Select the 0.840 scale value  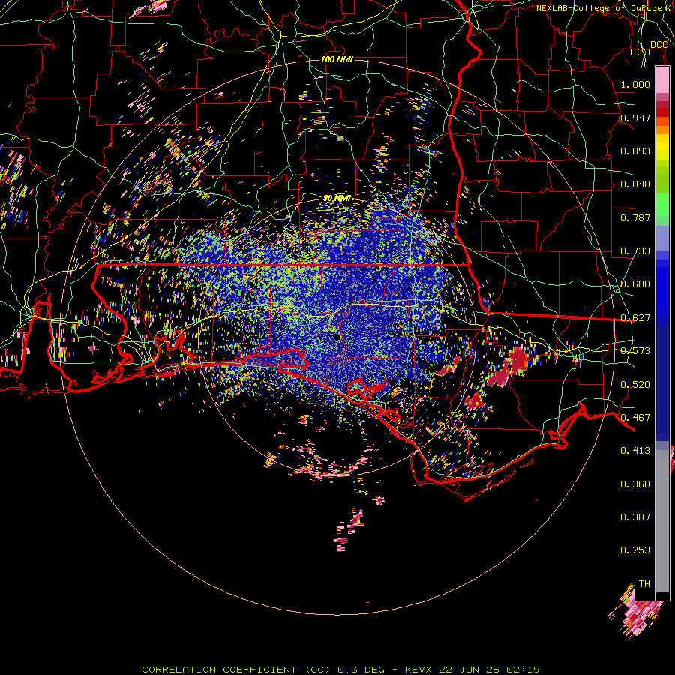click(635, 184)
